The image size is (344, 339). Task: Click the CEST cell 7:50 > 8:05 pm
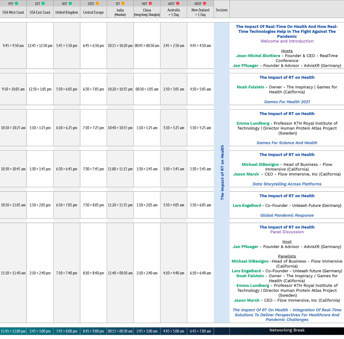tap(93, 205)
